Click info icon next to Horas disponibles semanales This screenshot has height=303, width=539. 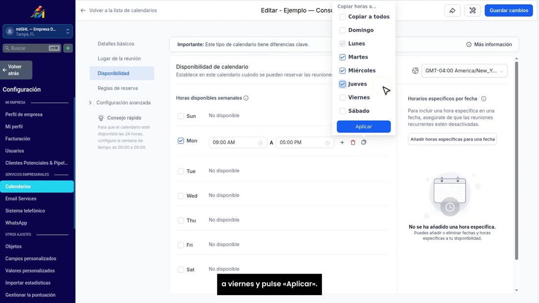[x=246, y=98]
